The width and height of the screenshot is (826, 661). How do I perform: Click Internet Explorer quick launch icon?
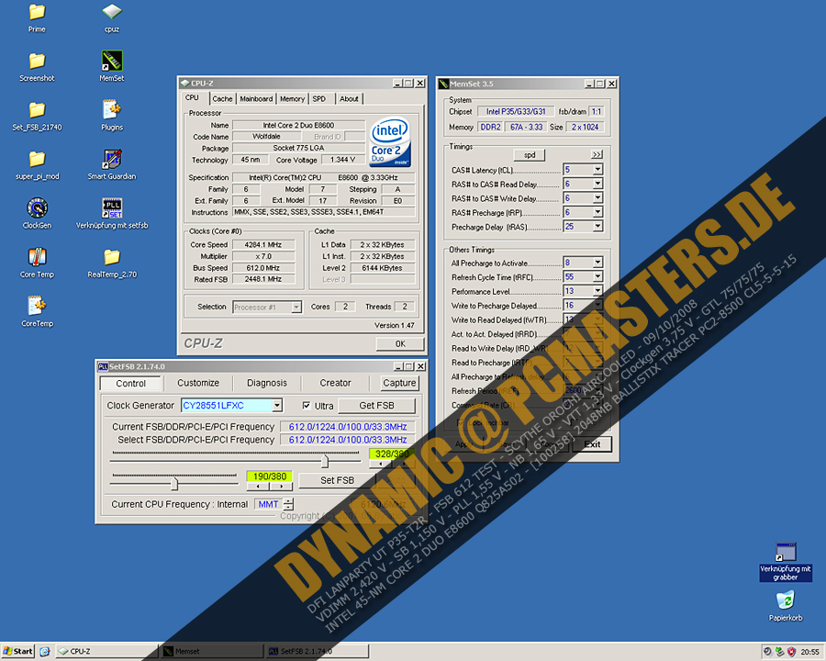pos(45,652)
